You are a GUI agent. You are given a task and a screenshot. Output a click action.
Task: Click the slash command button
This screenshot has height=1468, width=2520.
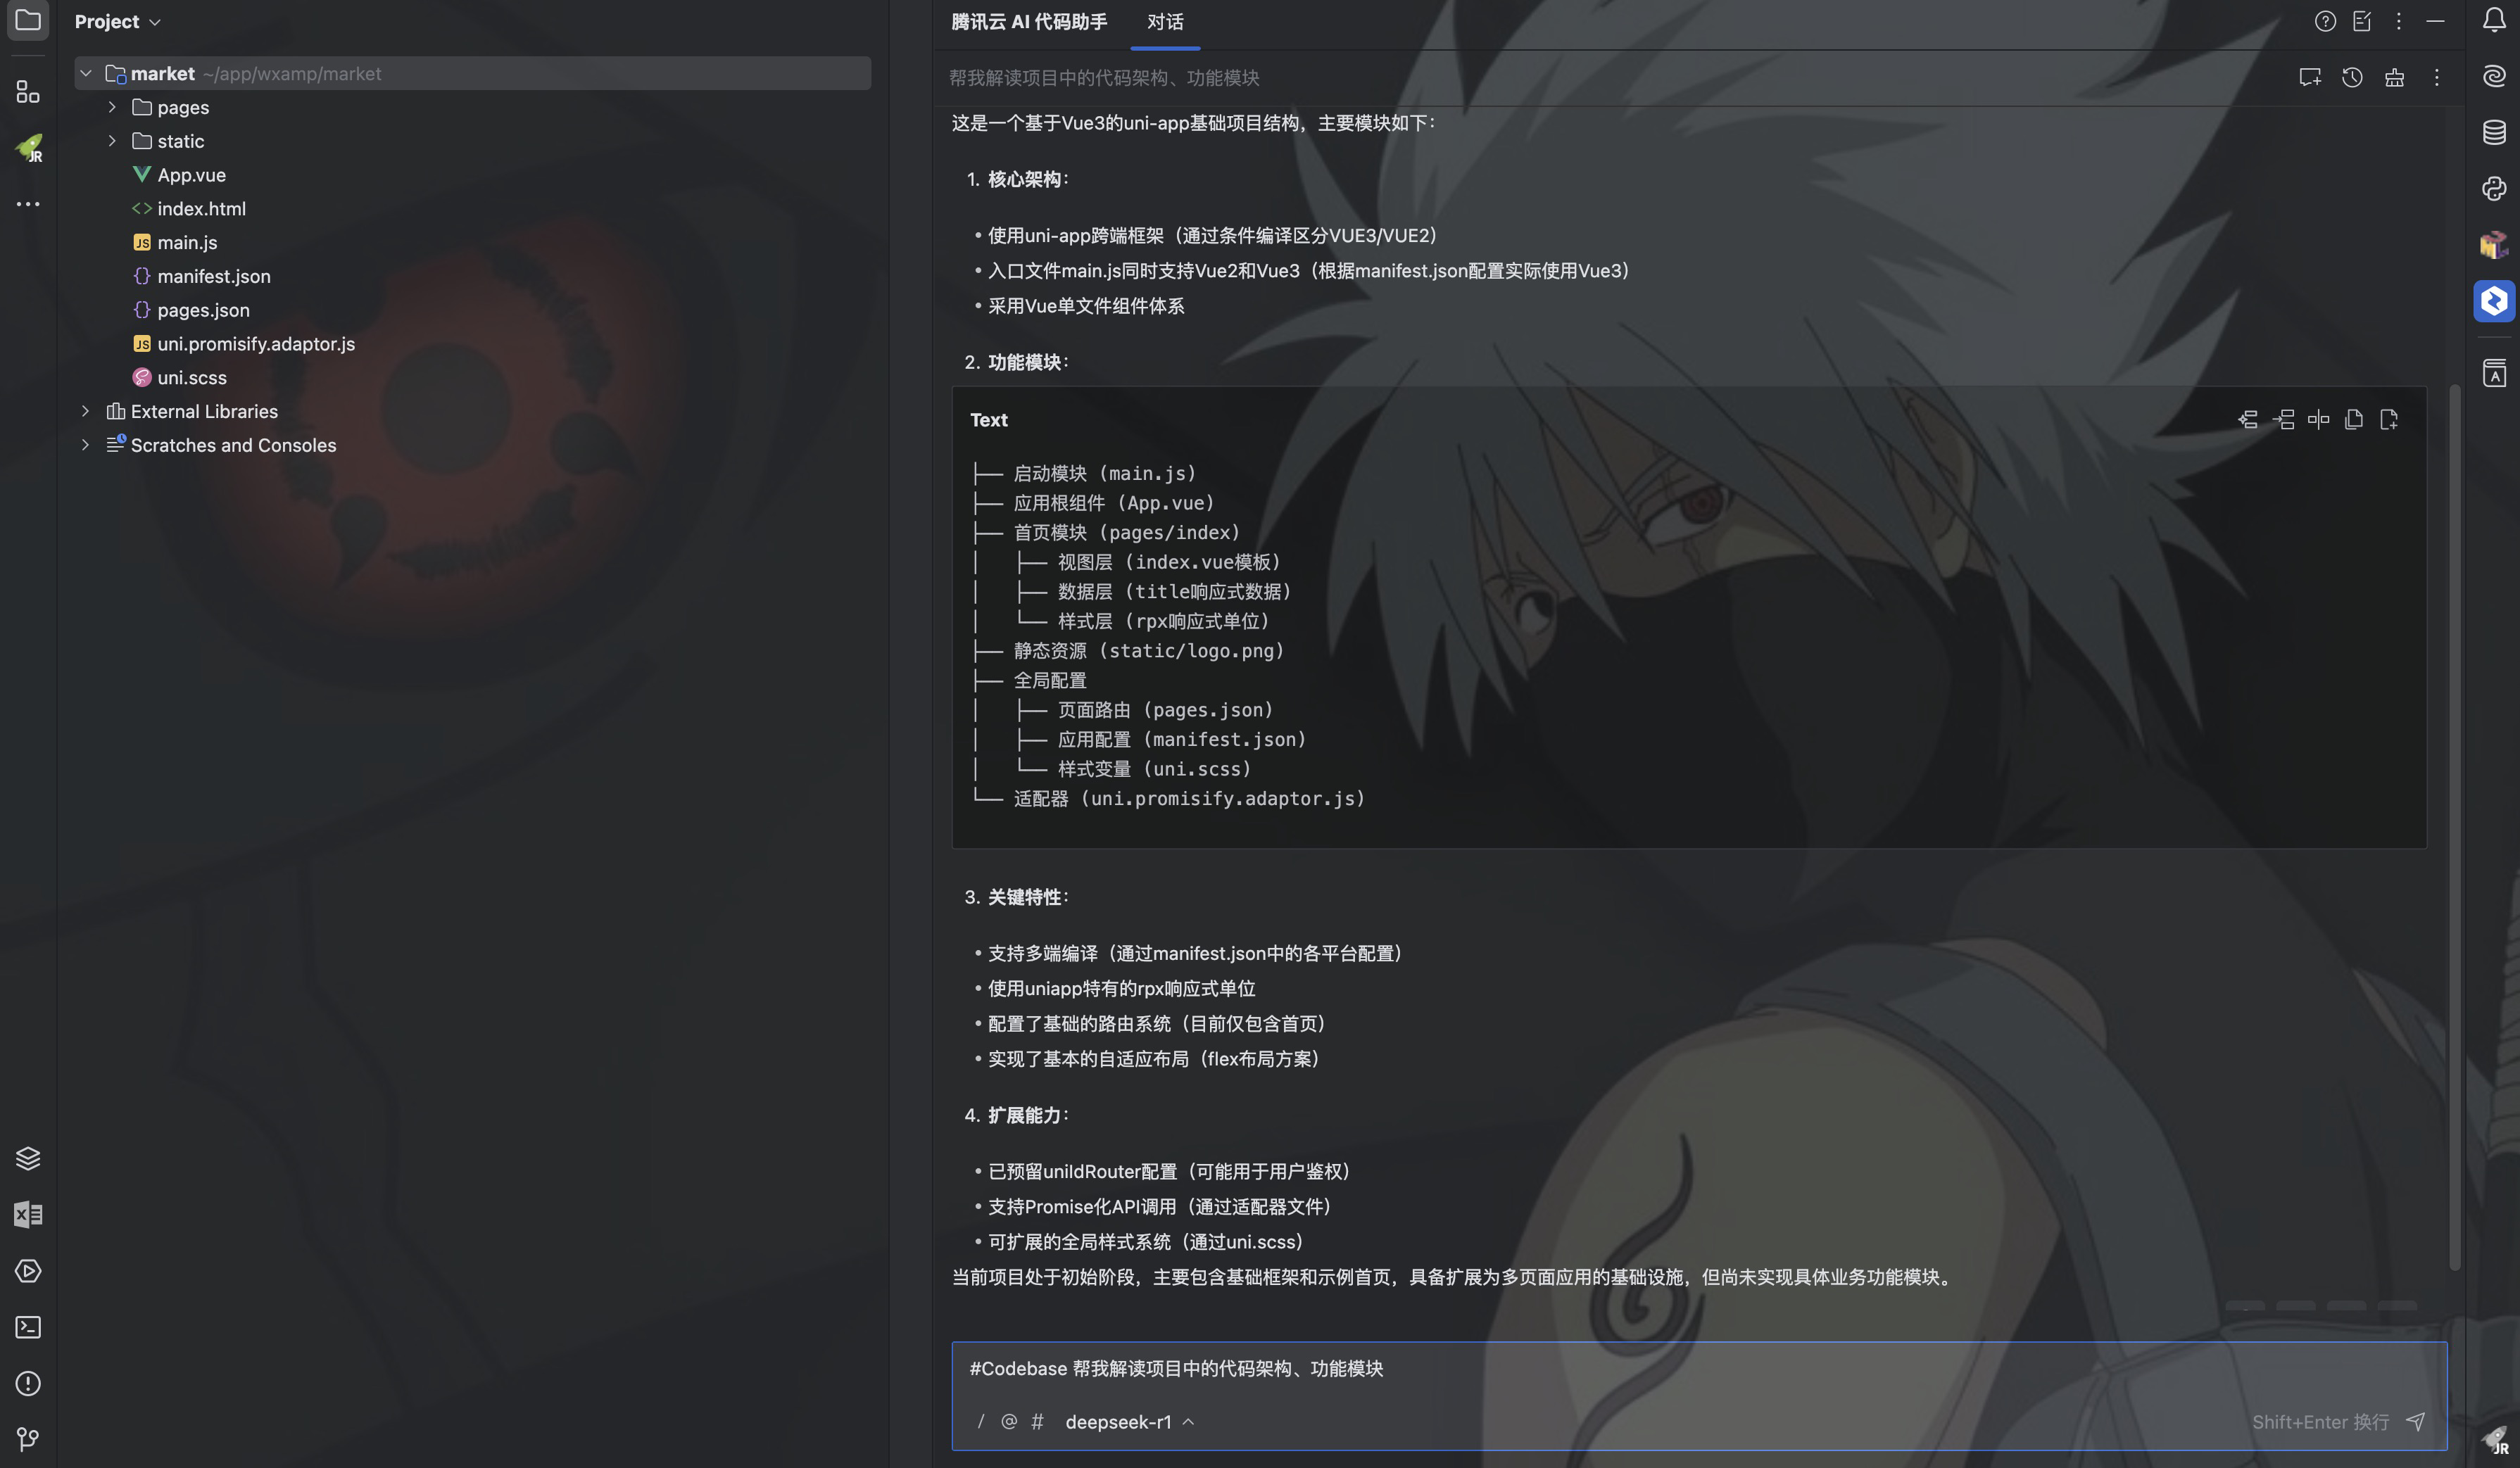[x=981, y=1421]
